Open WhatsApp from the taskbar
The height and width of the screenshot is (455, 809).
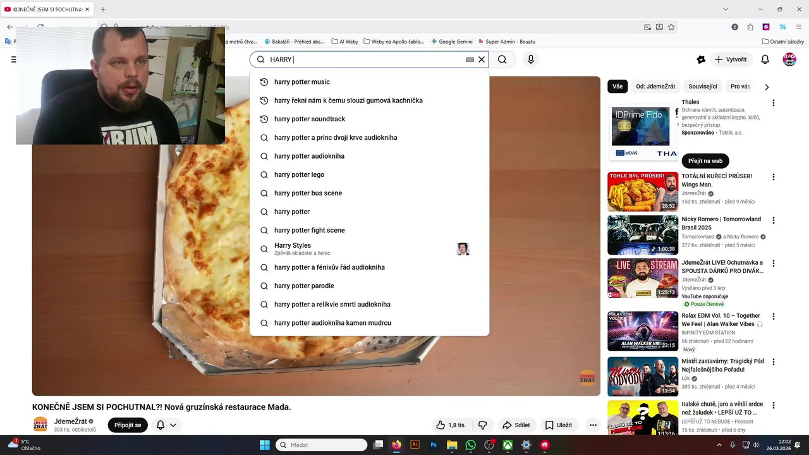[470, 445]
